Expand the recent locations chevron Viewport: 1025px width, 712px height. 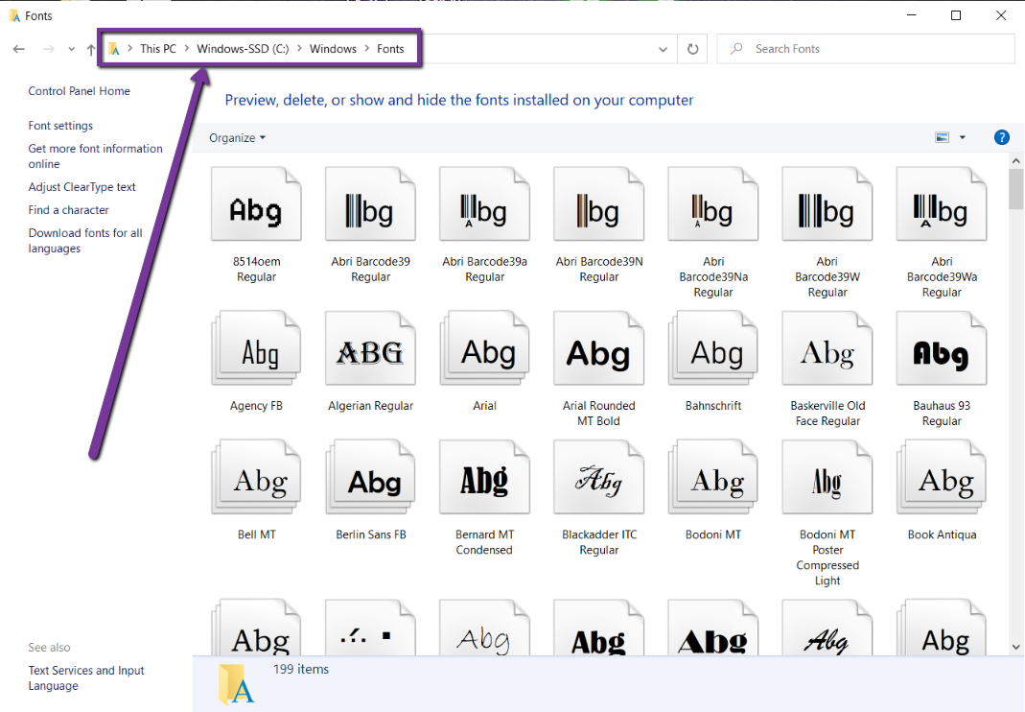pos(71,49)
